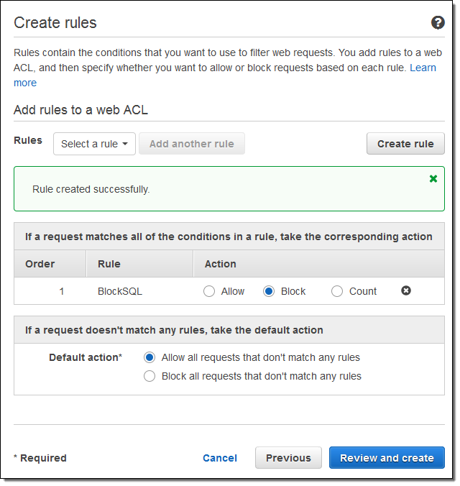Screen dimensions: 460x486
Task: Remove the BlockSQL rule from the list
Action: 406,290
